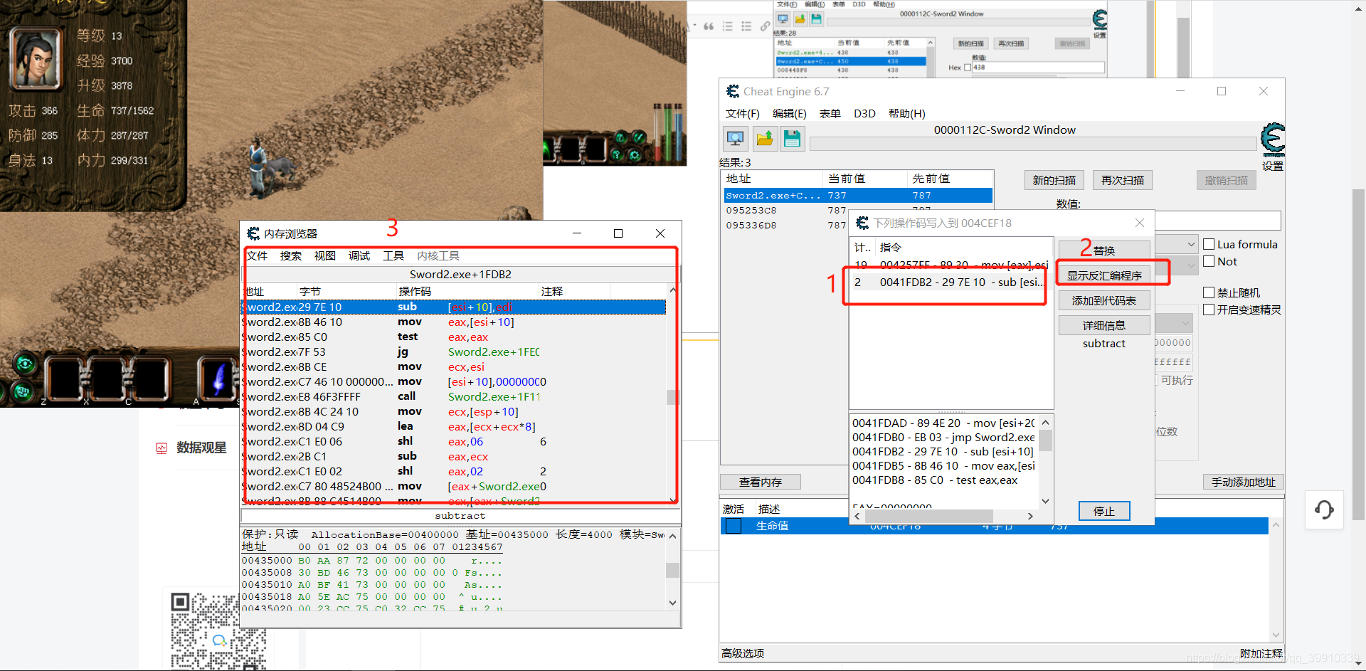Click the 数据观星 chart icon on the blog sidebar
The height and width of the screenshot is (671, 1366).
(162, 448)
